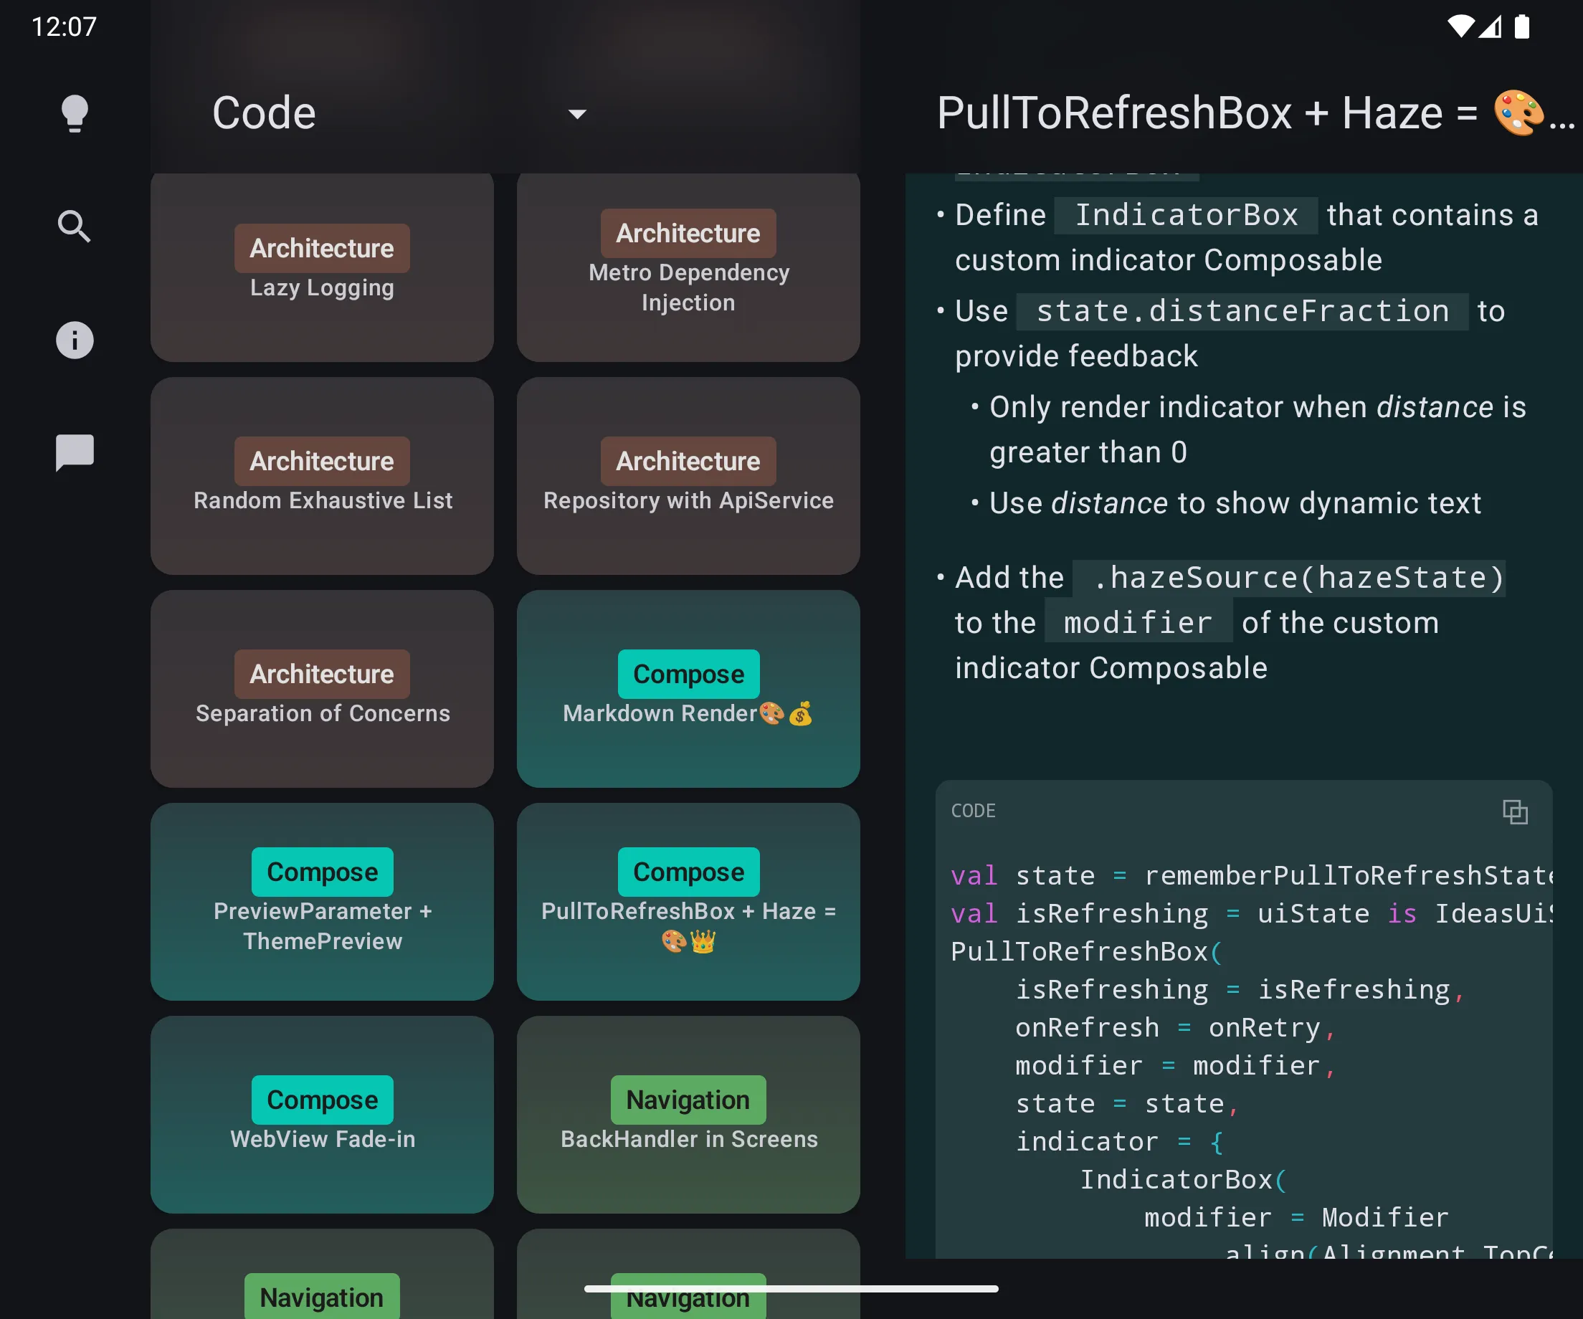Open the Code category dropdown
This screenshot has height=1319, width=1583.
pos(576,114)
